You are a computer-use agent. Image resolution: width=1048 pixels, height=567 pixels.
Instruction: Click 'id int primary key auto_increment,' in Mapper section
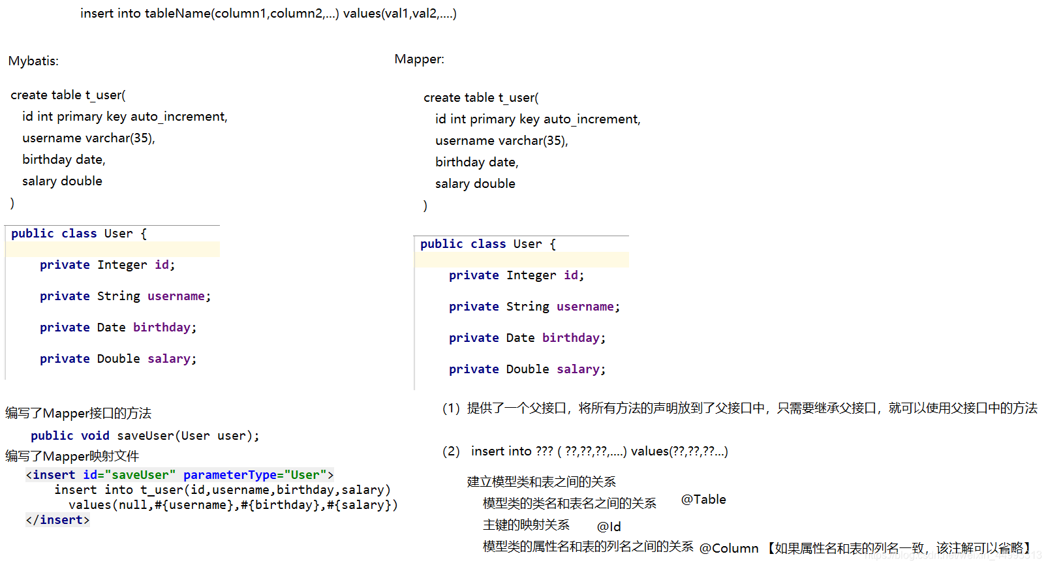coord(538,119)
